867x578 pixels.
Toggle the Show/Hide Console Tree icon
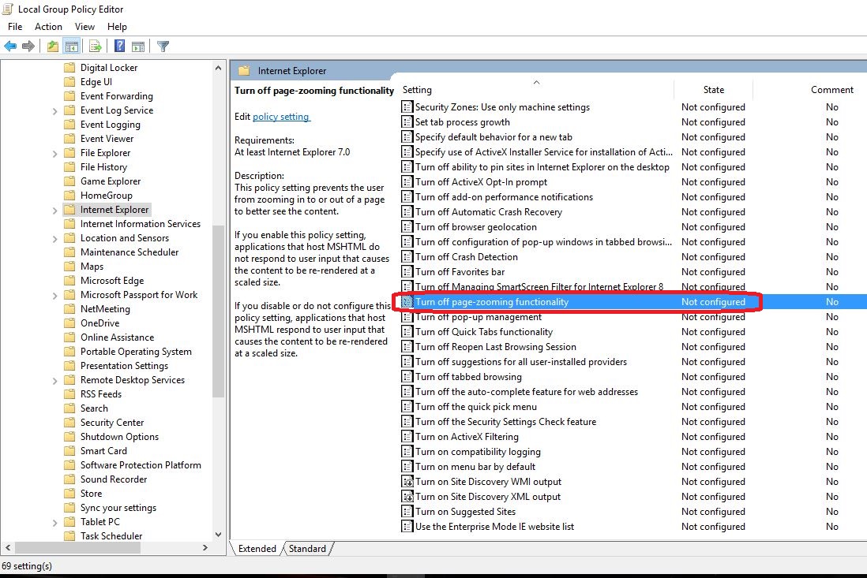72,47
